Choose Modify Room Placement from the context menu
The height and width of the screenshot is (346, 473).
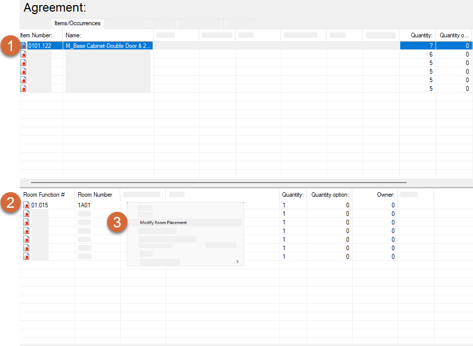163,222
